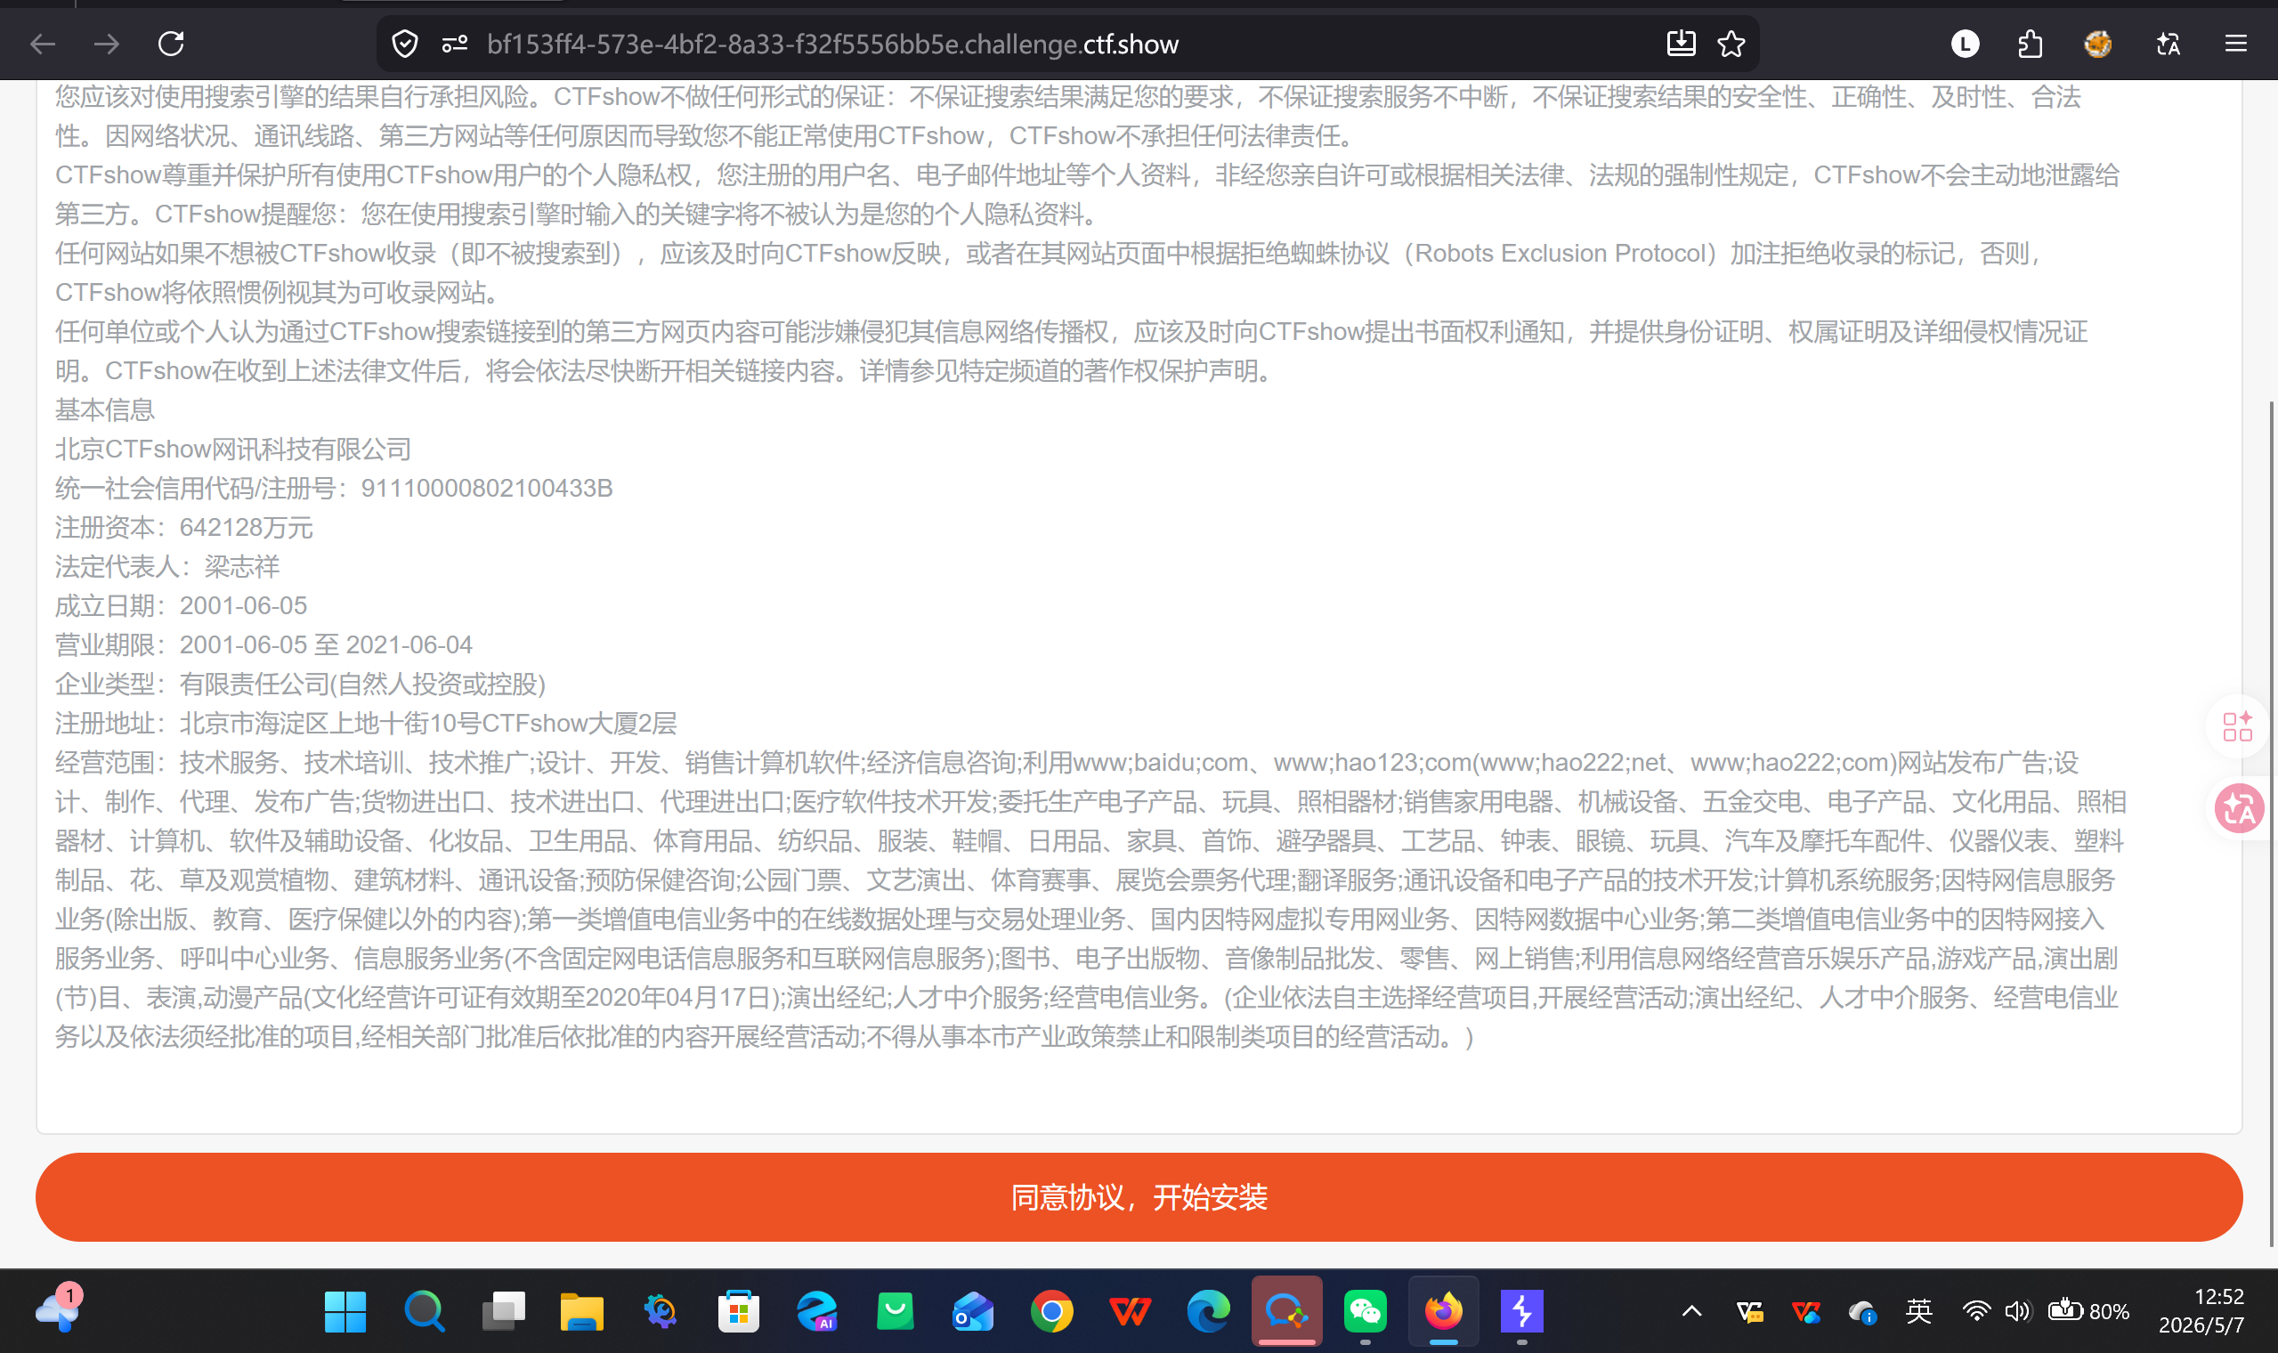
Task: Open the highlighted blue chat-search app on taskbar
Action: [x=1286, y=1312]
